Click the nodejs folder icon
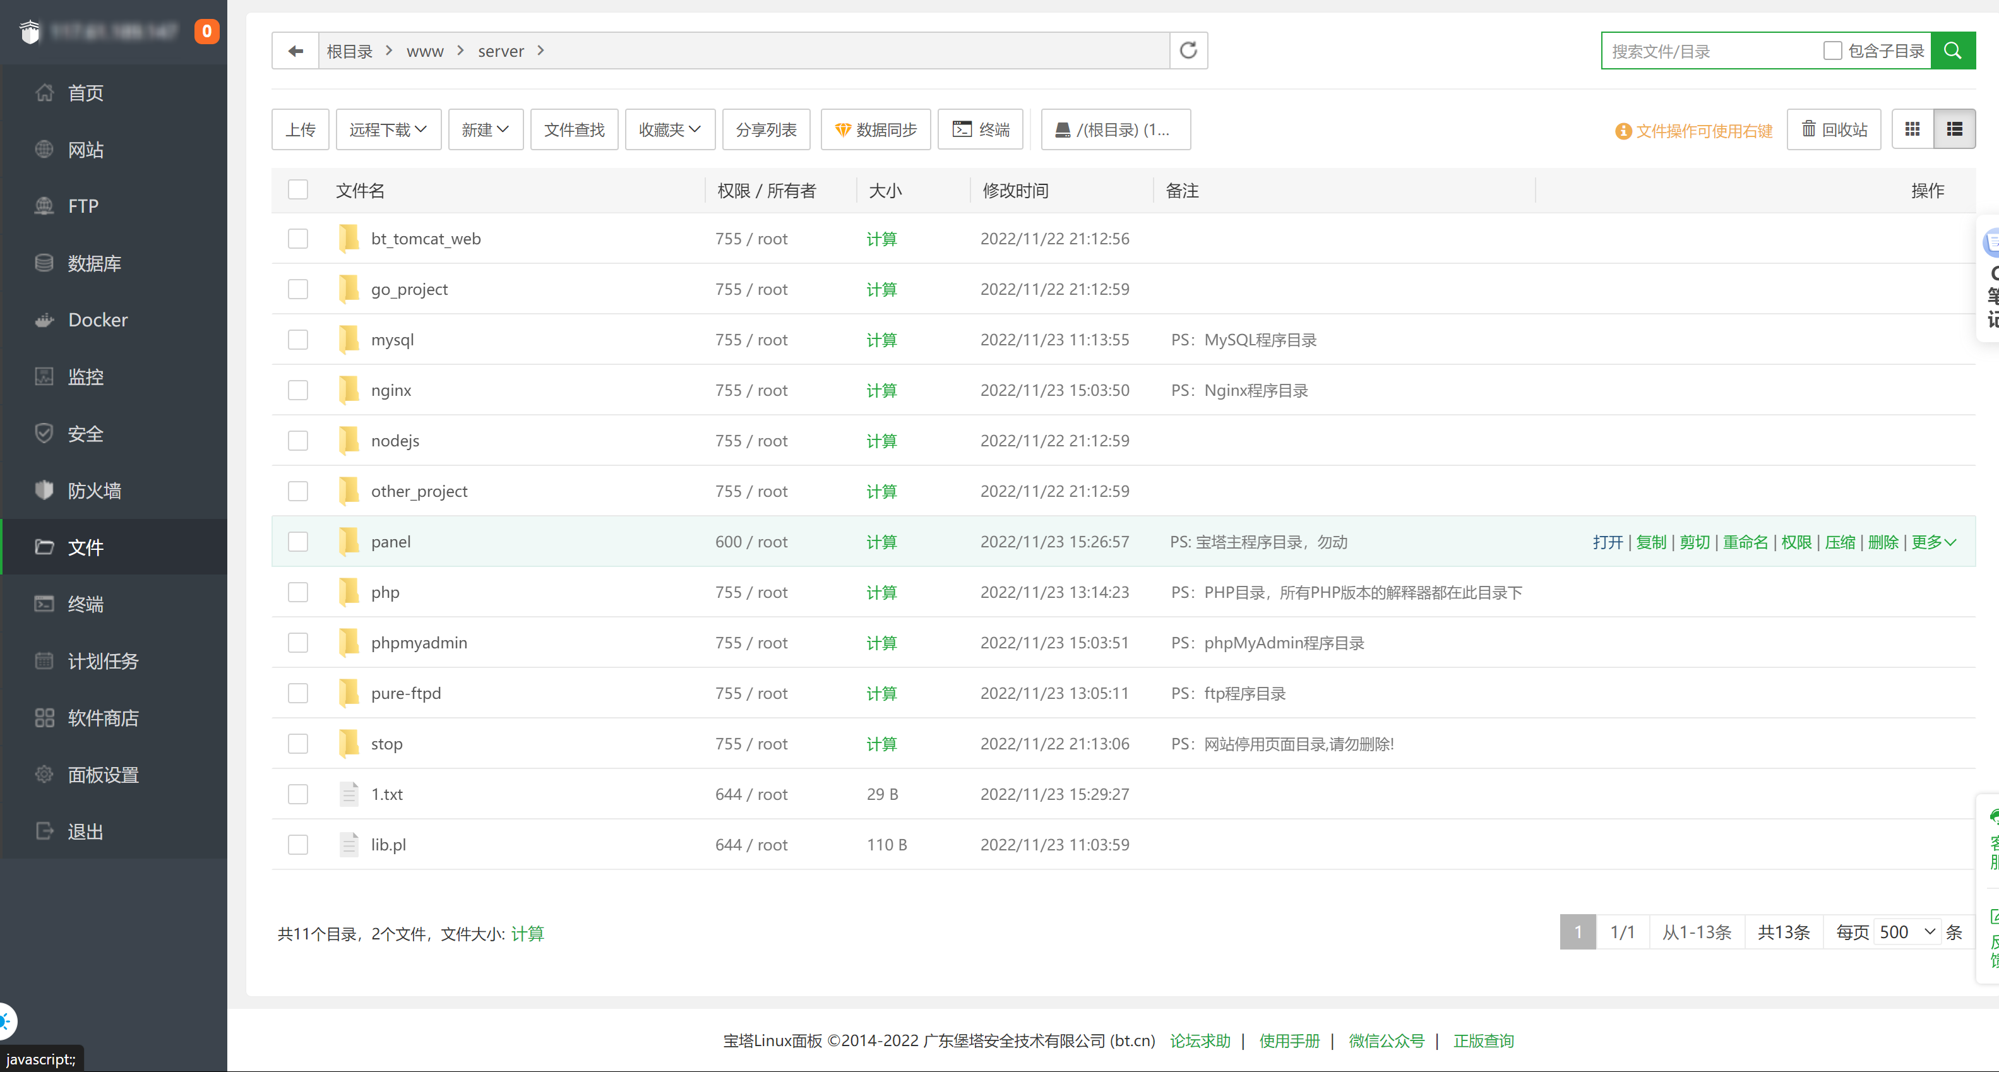The image size is (1999, 1072). coord(349,441)
